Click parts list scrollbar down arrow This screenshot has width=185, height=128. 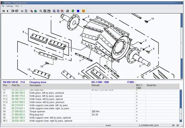tap(181, 121)
